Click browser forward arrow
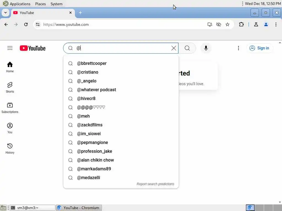 (x=16, y=24)
